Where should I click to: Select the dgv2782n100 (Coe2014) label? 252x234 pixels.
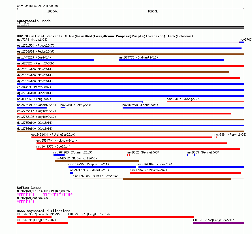click(x=35, y=75)
